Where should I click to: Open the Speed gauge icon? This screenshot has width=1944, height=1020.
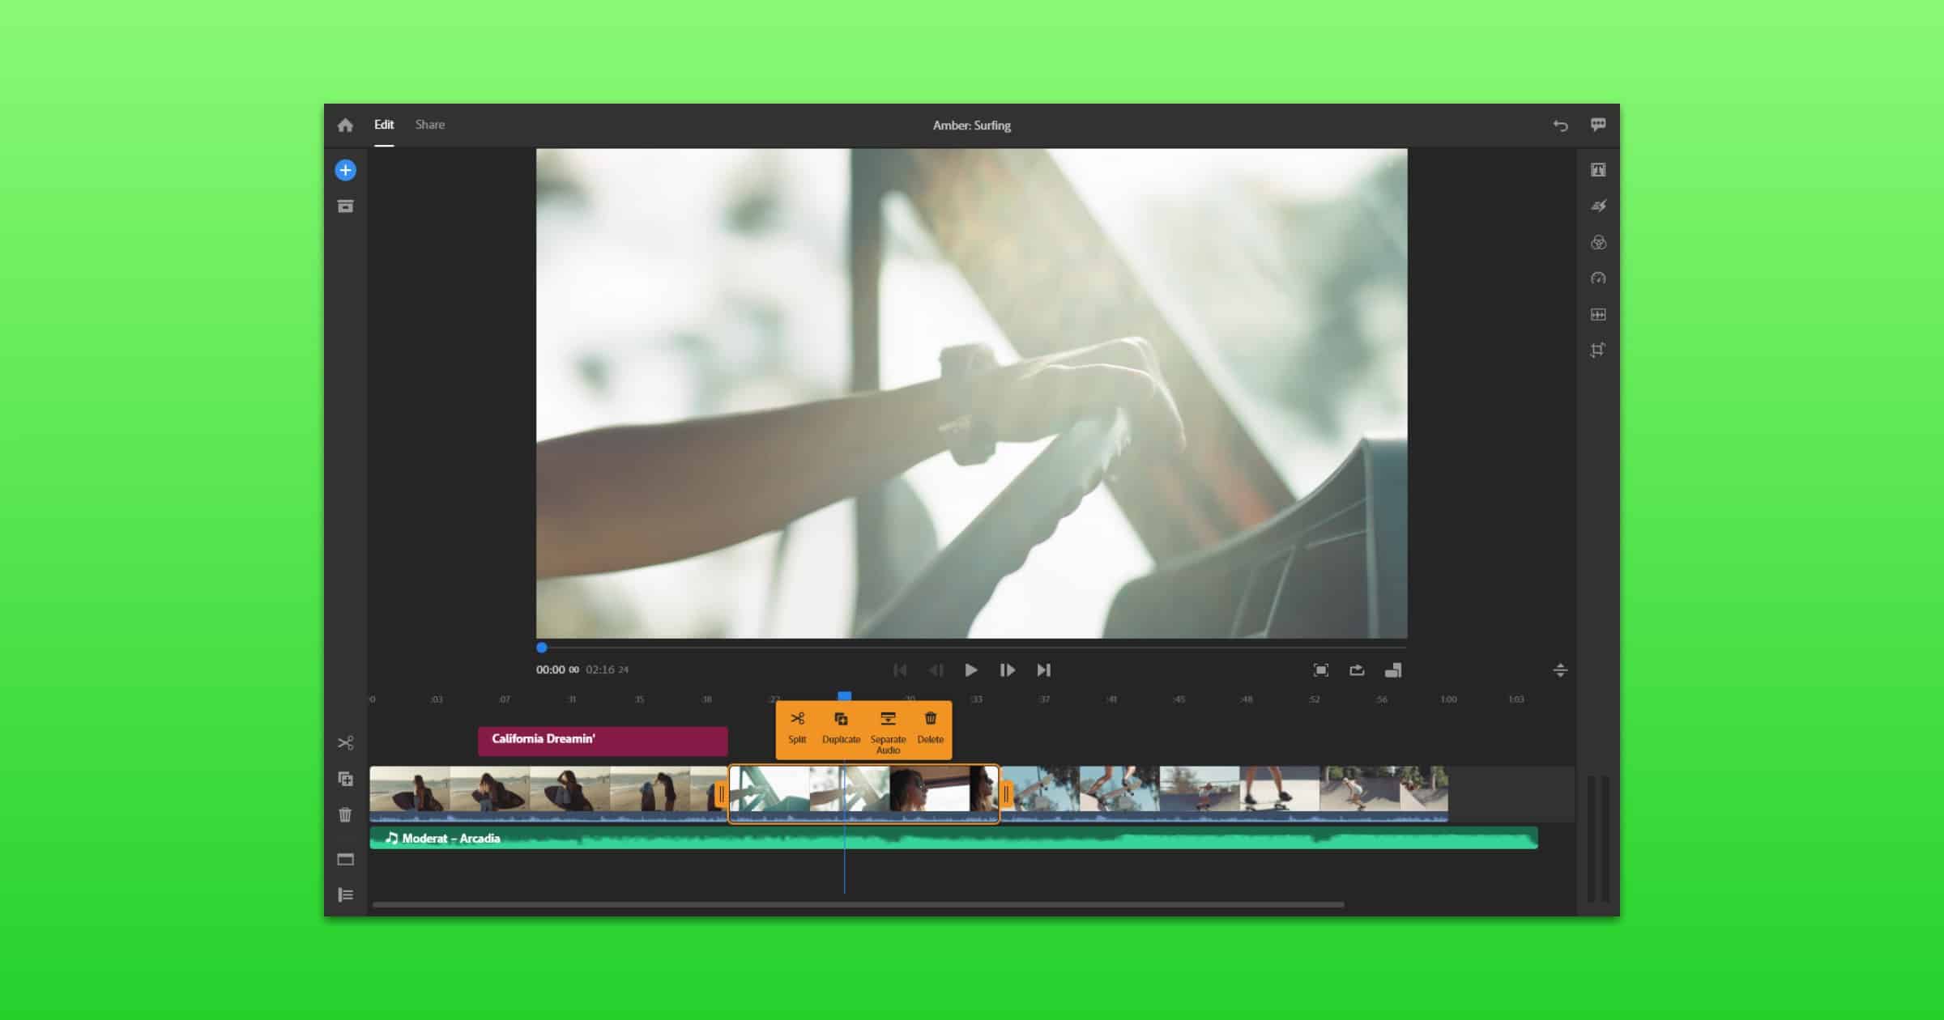[1598, 278]
